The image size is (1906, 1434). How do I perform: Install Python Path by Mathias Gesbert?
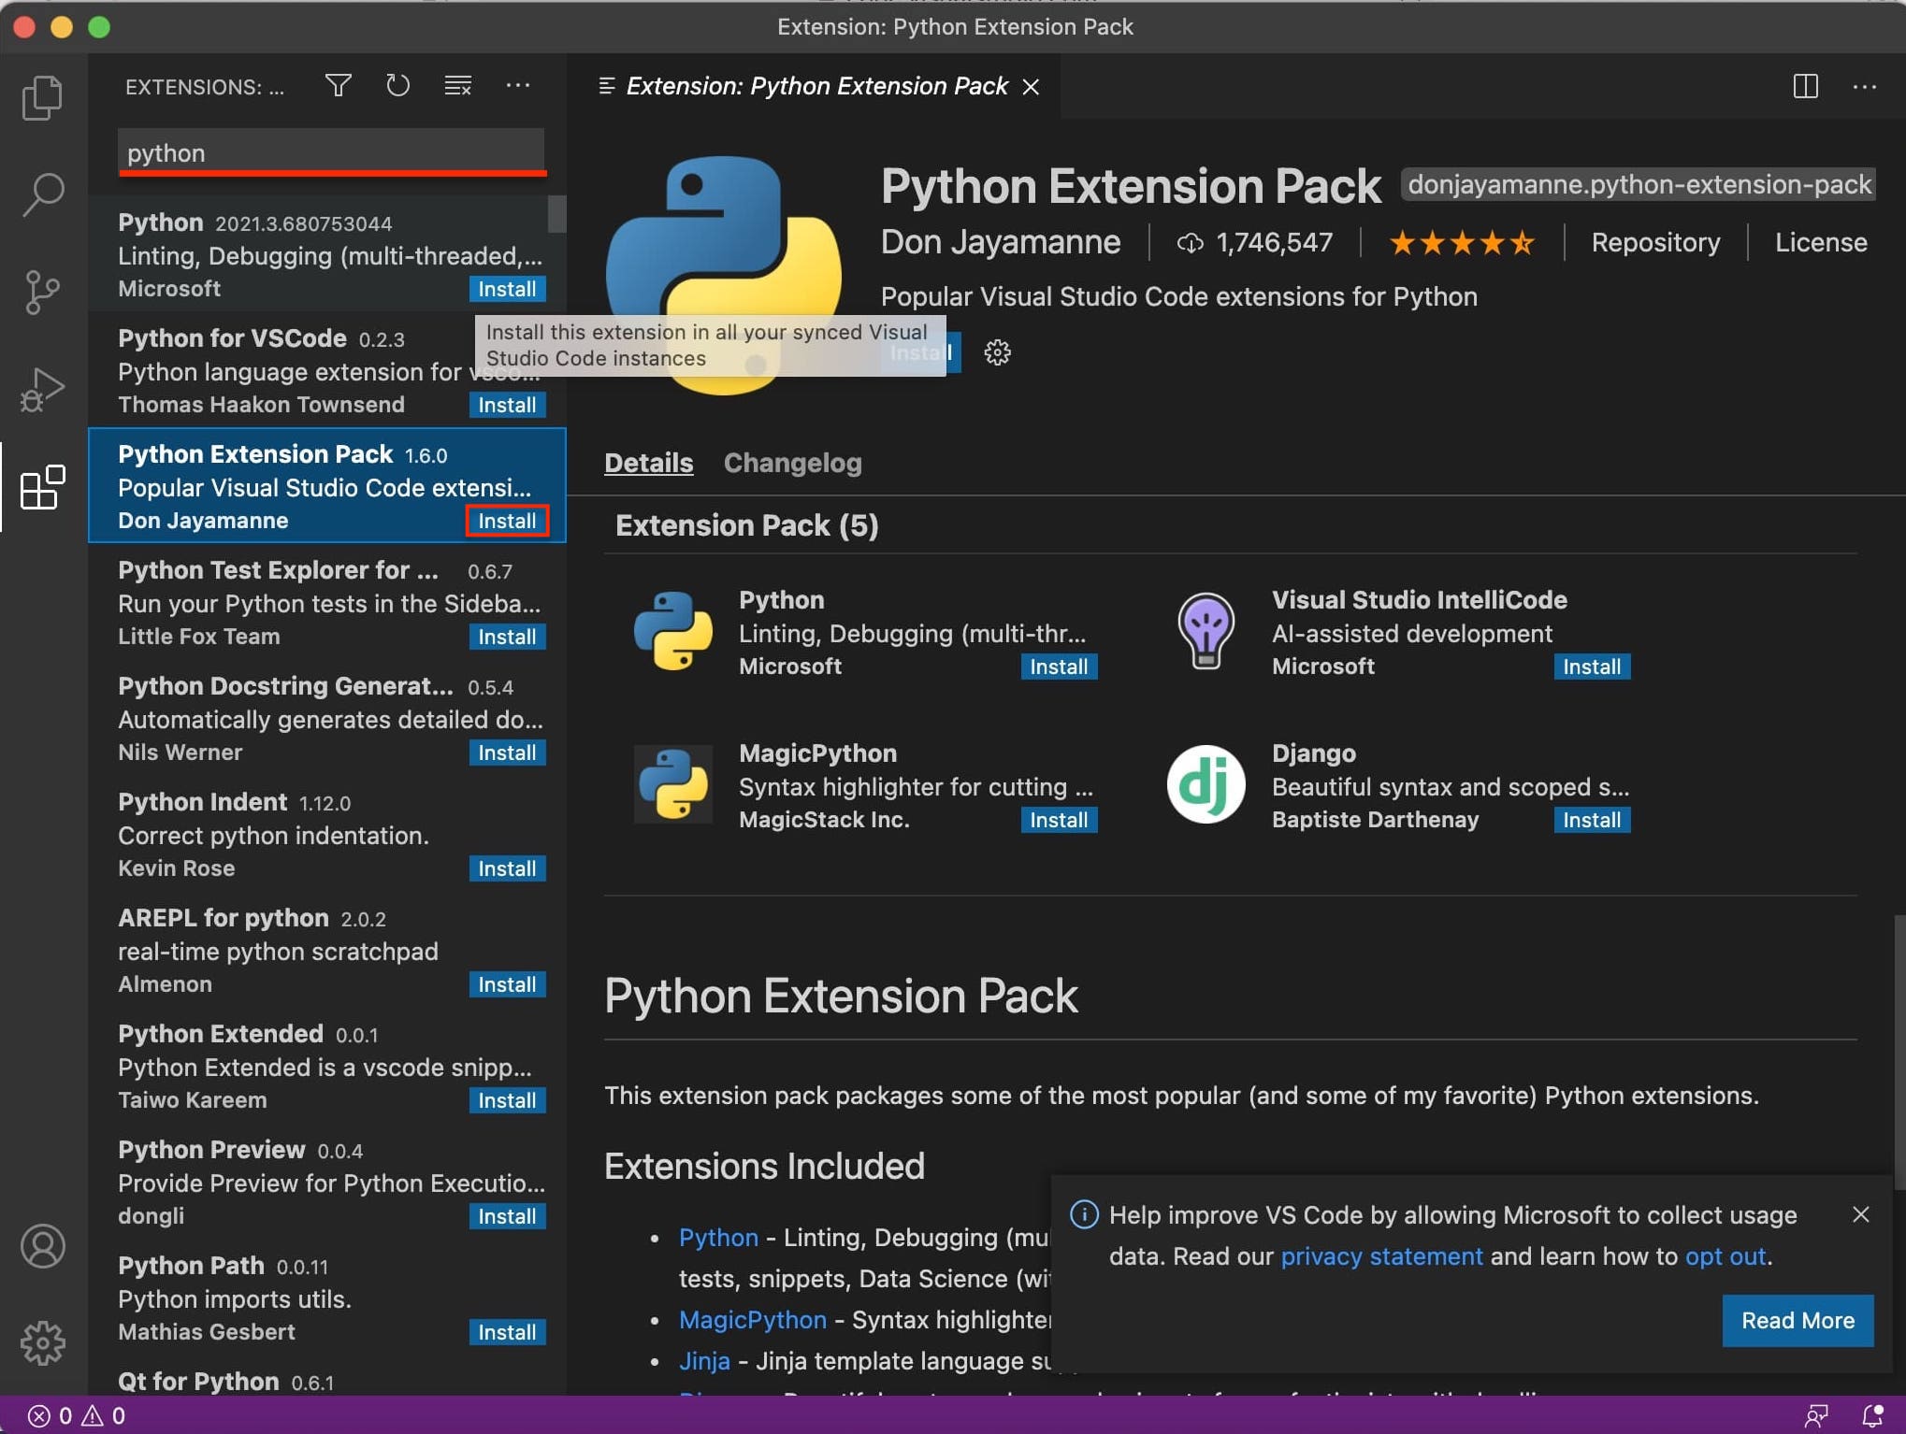pos(507,1332)
